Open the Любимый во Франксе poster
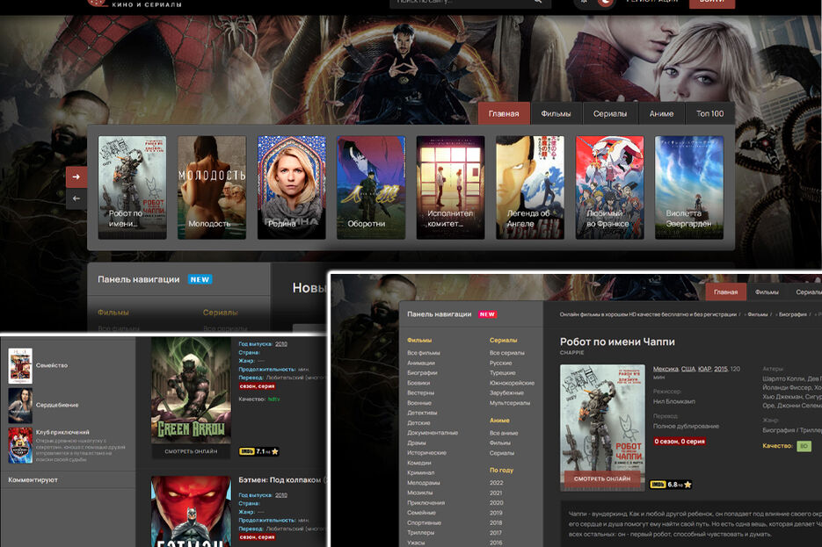The width and height of the screenshot is (822, 547). tap(609, 187)
